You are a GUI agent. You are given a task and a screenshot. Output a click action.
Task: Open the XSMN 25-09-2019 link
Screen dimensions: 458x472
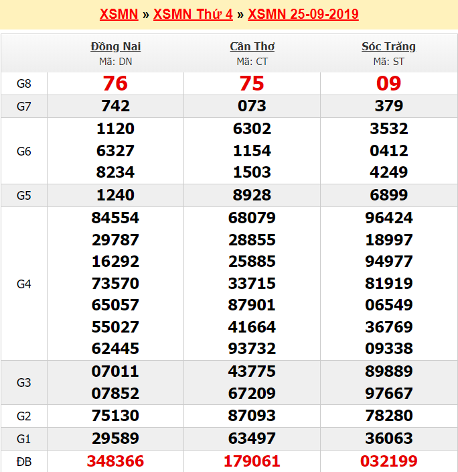[x=303, y=14]
